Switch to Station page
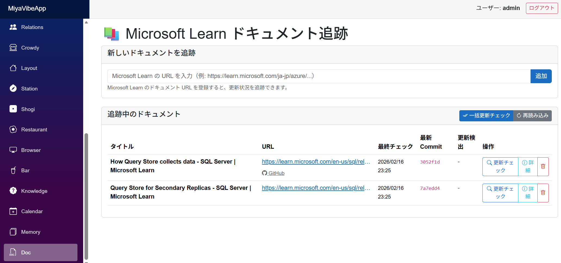The height and width of the screenshot is (263, 561). 41,89
